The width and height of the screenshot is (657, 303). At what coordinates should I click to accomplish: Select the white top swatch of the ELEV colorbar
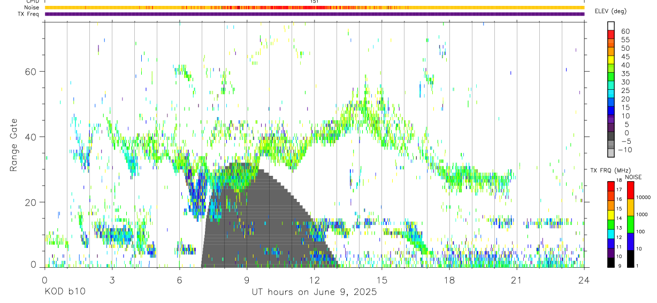[611, 26]
